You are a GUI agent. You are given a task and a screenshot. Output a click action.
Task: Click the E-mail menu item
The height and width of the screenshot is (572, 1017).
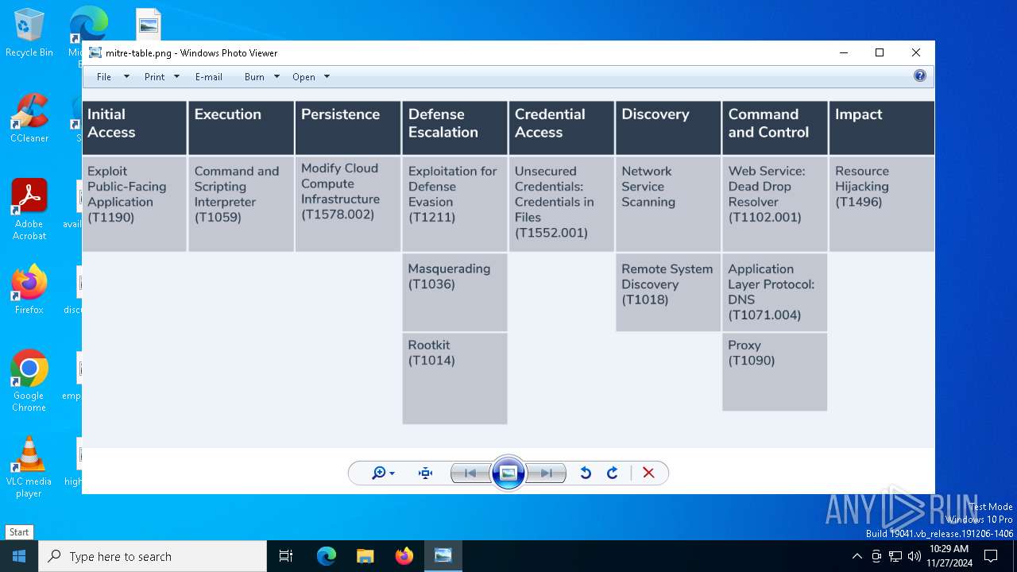click(209, 77)
